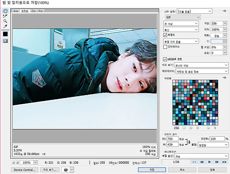230x174 pixels.
Task: Open the 주 색상 color reduction dropdown
Action: [x=181, y=24]
